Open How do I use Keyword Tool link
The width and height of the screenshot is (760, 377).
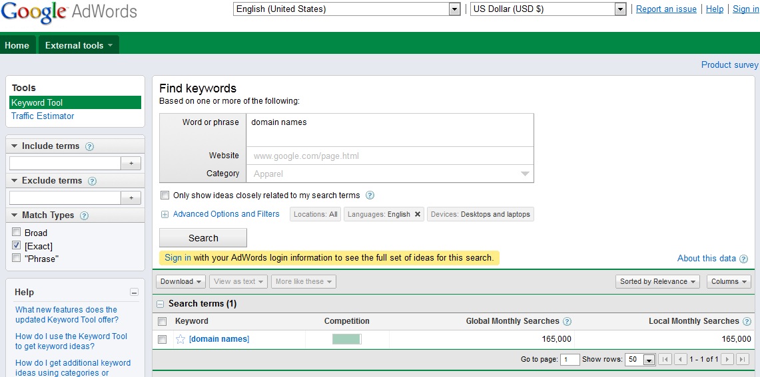tap(71, 341)
